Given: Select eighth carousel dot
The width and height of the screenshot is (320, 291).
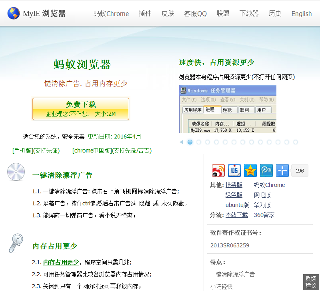Looking at the screenshot, I should coord(252,142).
